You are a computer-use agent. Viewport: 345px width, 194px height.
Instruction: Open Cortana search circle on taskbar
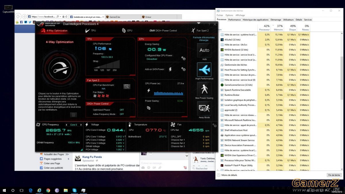pos(13,190)
